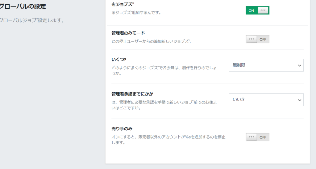Click the グローバルの設定 title

coord(23,6)
